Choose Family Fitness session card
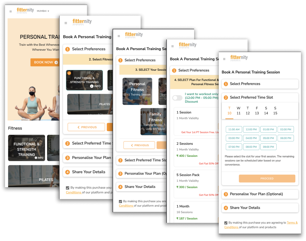The image size is (306, 241). pos(153,121)
